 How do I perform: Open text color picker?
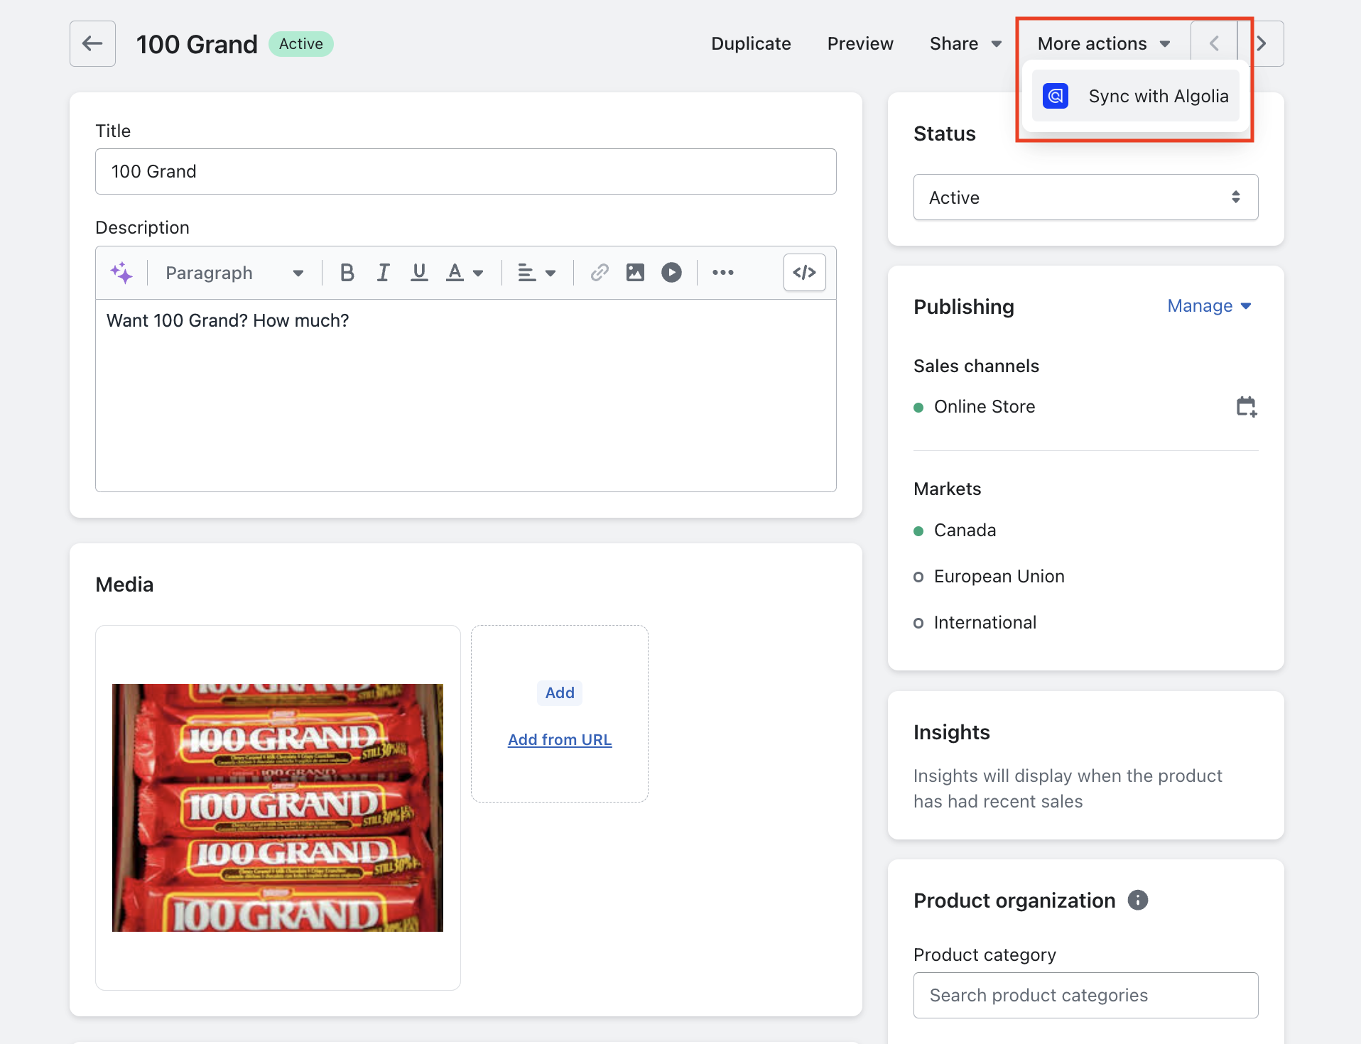[465, 273]
